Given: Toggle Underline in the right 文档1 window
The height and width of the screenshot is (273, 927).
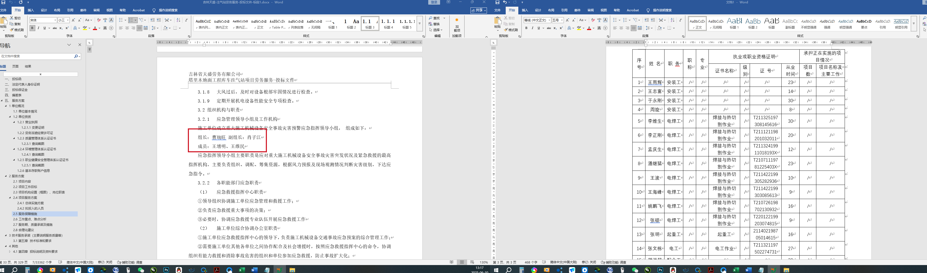Looking at the screenshot, I should coord(539,28).
